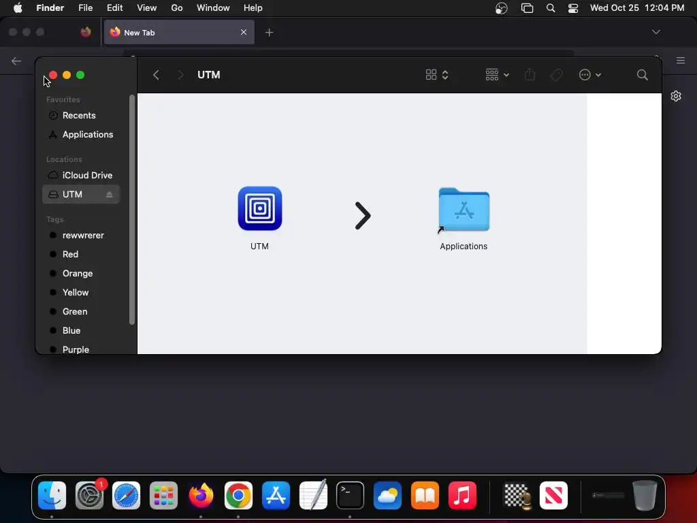Open News from the Dock
The height and width of the screenshot is (523, 697).
553,496
